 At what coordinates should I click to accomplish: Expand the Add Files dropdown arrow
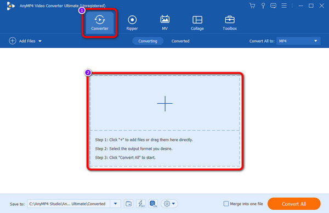pos(40,41)
